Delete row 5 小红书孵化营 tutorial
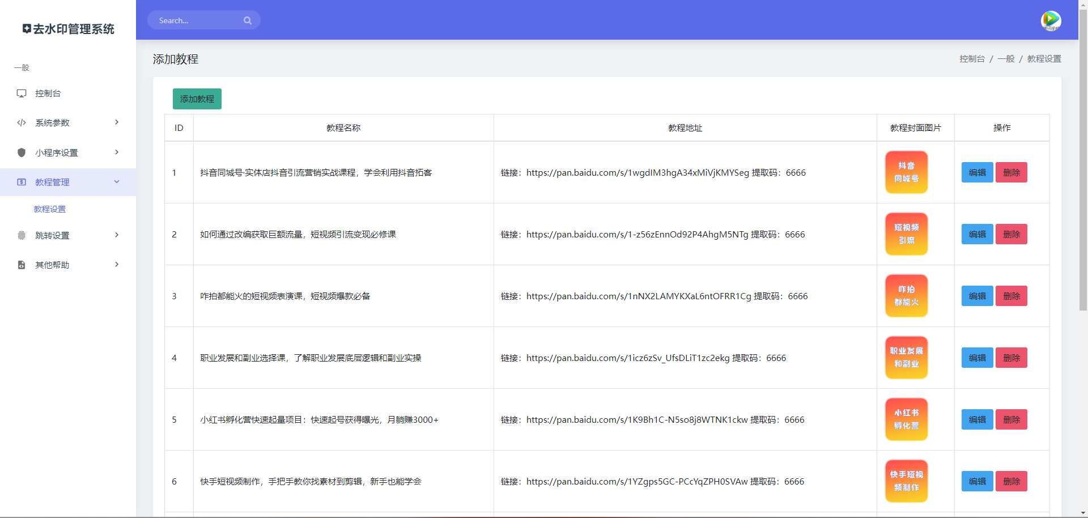This screenshot has height=518, width=1088. (1011, 419)
